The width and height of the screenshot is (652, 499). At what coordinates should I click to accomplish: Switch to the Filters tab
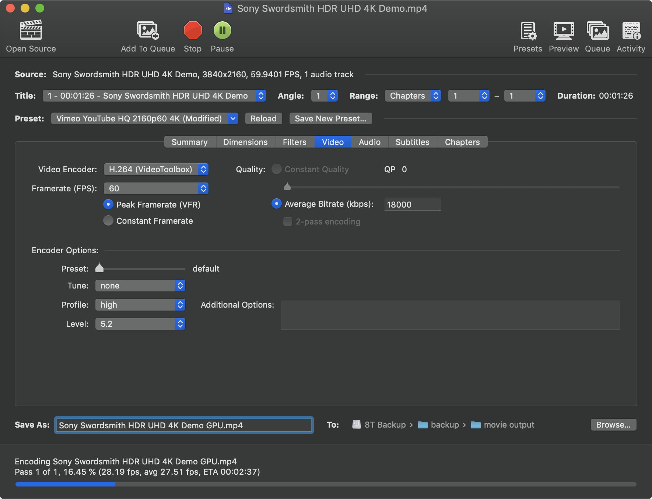pyautogui.click(x=295, y=142)
